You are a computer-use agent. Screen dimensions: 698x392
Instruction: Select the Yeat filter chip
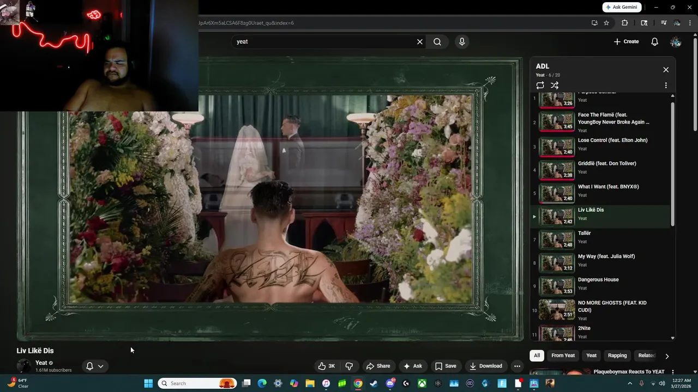591,356
